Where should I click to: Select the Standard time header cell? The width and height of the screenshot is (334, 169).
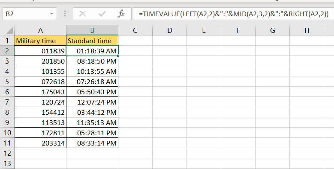92,41
